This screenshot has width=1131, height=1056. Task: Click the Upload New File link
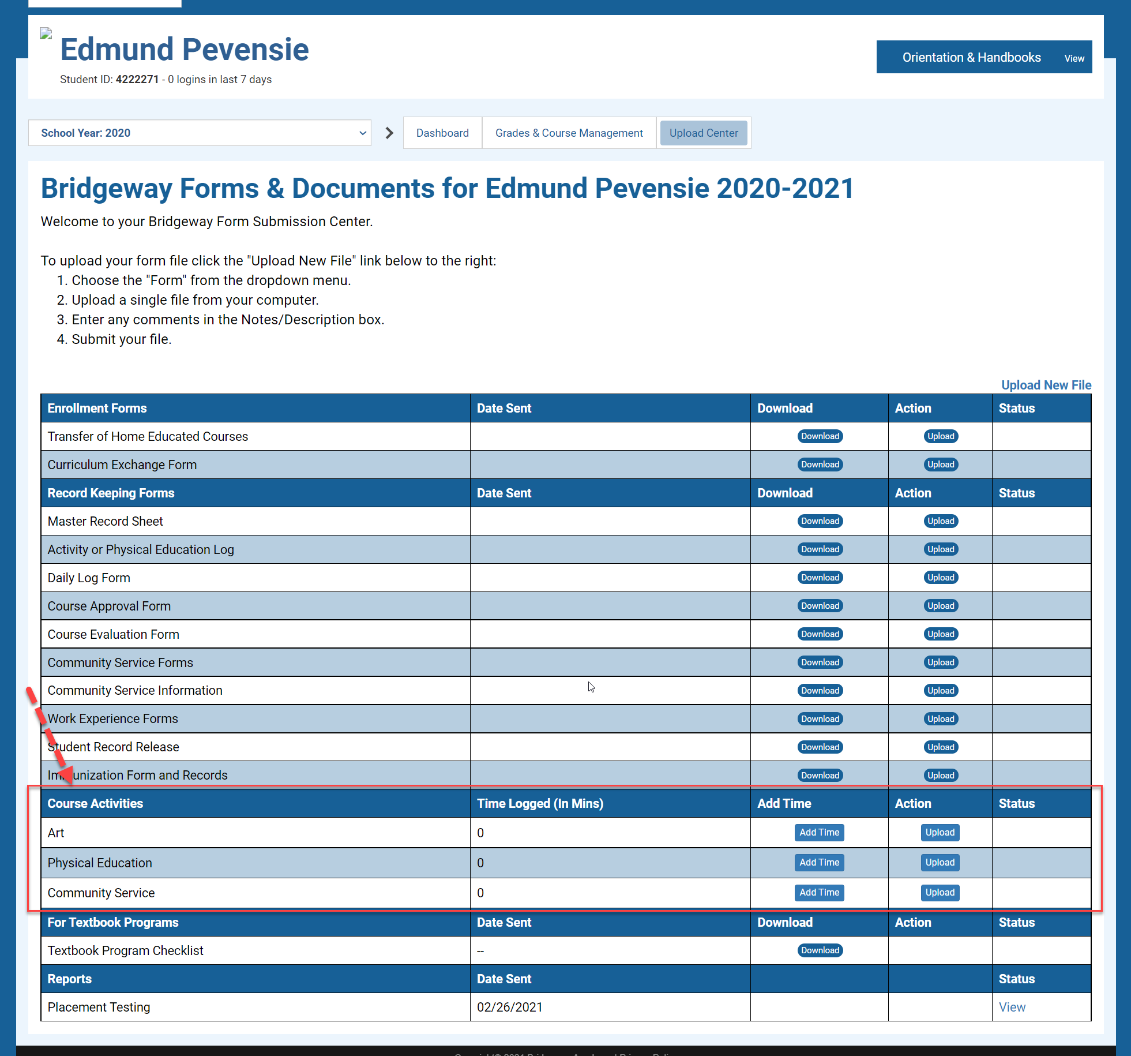pos(1046,385)
